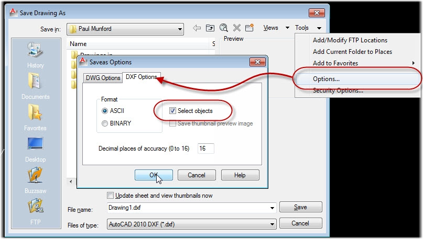Open the Favorites places shortcut
Viewport: 423px width, 239px height.
35,118
